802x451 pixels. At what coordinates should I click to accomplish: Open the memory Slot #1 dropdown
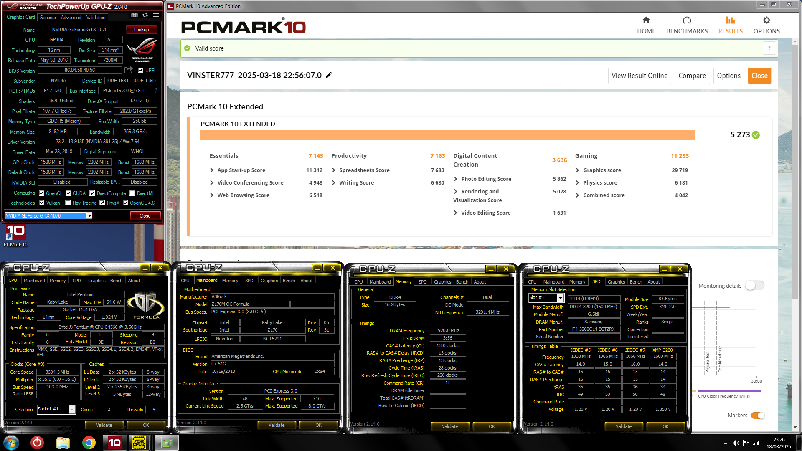(x=560, y=298)
